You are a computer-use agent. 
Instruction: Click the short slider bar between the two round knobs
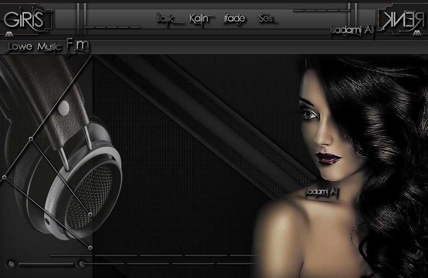click(x=46, y=264)
